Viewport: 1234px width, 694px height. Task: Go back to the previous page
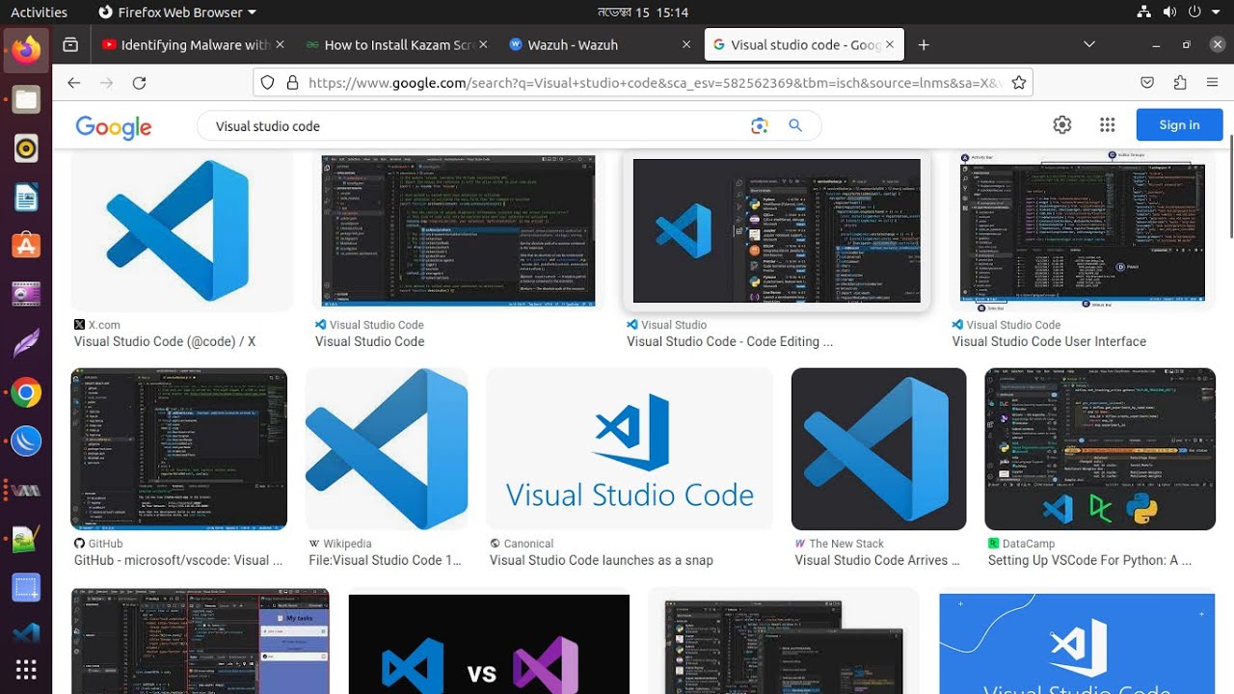(x=74, y=83)
